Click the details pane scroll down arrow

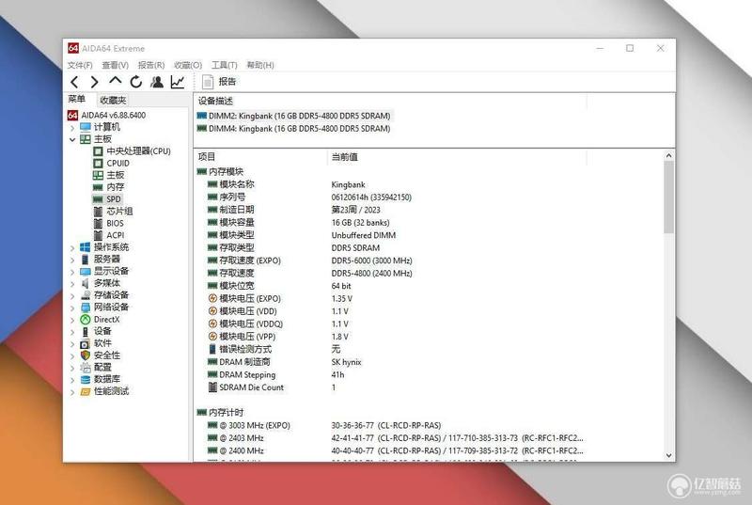(x=668, y=455)
